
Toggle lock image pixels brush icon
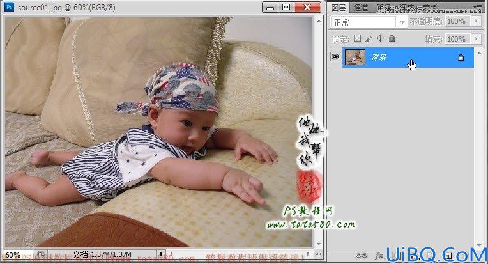pos(369,38)
